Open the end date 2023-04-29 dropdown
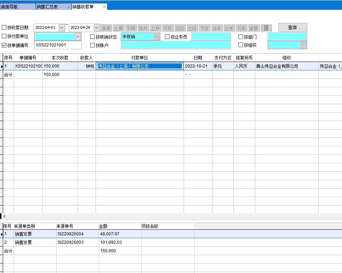The image size is (342, 273). [97, 27]
